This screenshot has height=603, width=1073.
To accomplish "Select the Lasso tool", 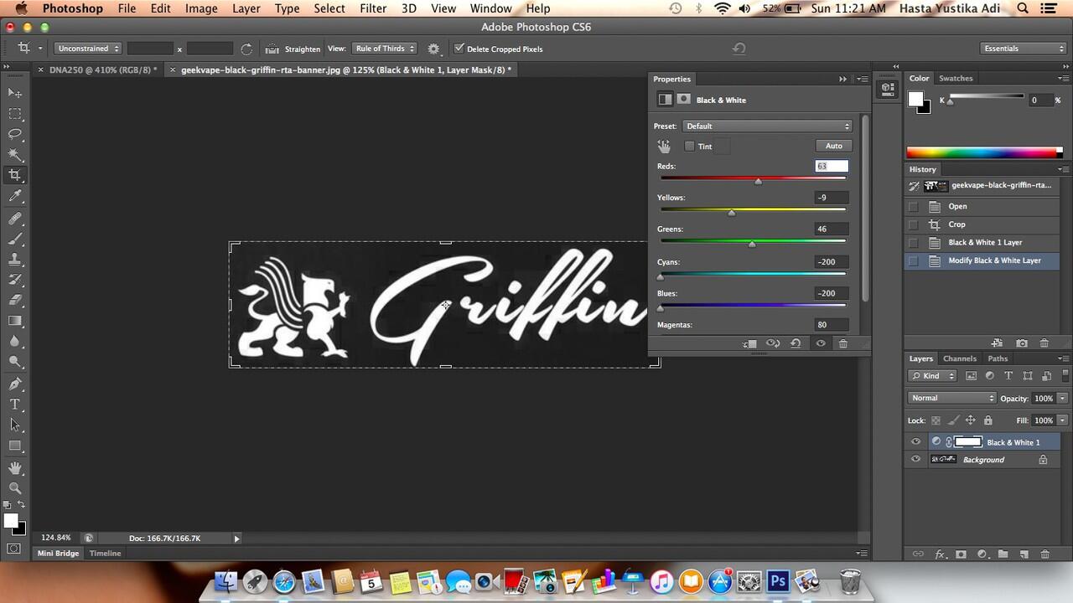I will click(15, 134).
